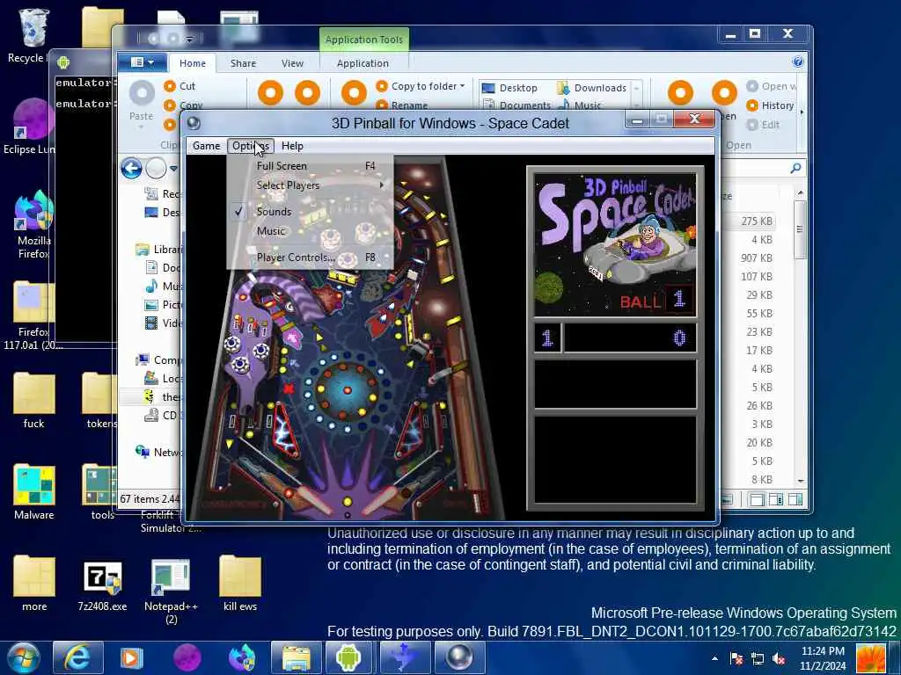Switch to the Home ribbon tab in Explorer
901x675 pixels.
[192, 63]
